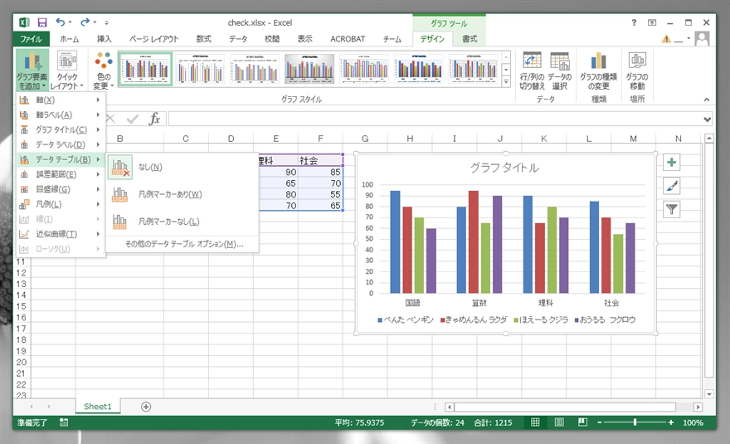The height and width of the screenshot is (444, 730).
Task: Switch to 数式 ribbon tab
Action: pyautogui.click(x=203, y=39)
